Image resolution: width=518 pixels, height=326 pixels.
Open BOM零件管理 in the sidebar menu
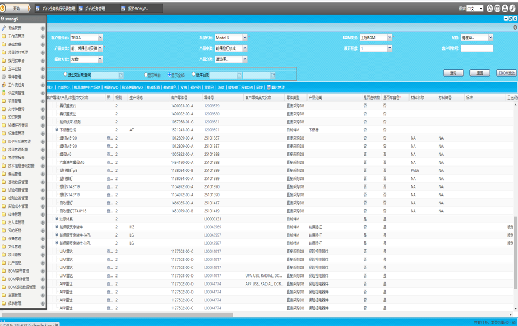pyautogui.click(x=18, y=279)
